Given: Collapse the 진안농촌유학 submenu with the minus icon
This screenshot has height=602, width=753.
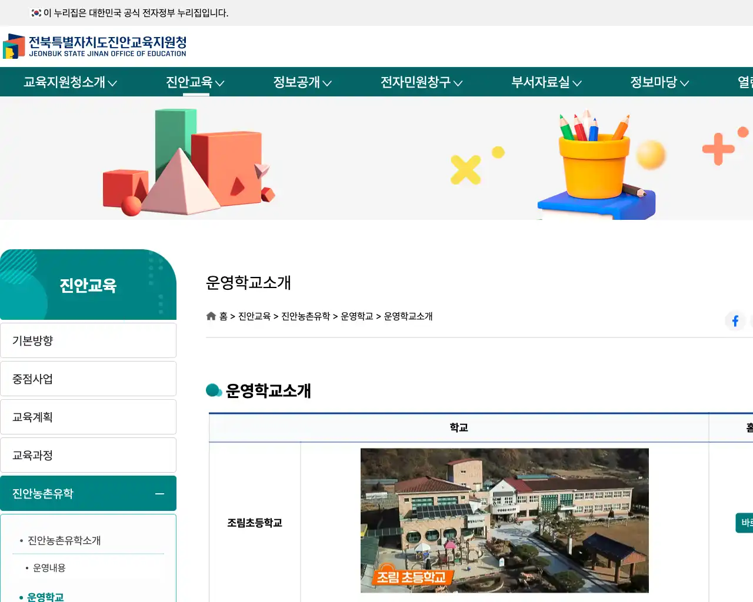Looking at the screenshot, I should click(x=159, y=494).
